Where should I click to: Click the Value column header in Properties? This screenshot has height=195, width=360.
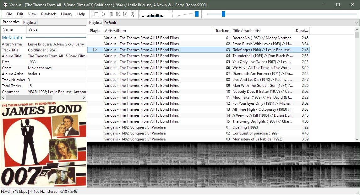[x=57, y=29]
